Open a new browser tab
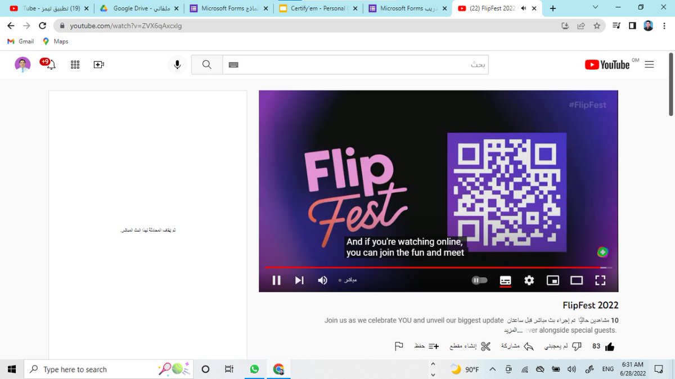The width and height of the screenshot is (675, 379). pos(552,8)
